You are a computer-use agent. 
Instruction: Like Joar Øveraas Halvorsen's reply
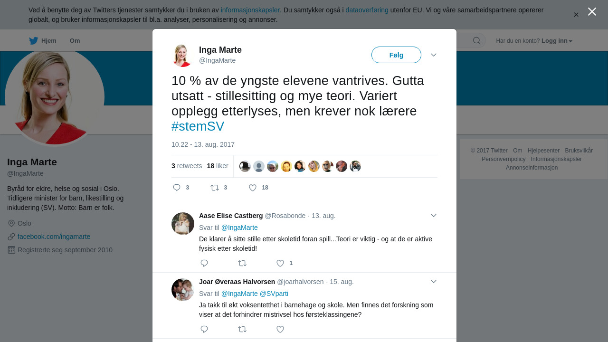280,329
